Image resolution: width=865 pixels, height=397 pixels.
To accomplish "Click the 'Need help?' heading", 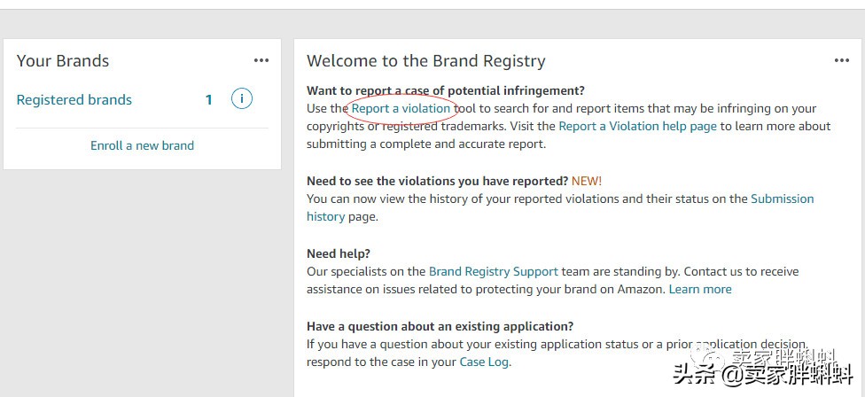I will [339, 253].
